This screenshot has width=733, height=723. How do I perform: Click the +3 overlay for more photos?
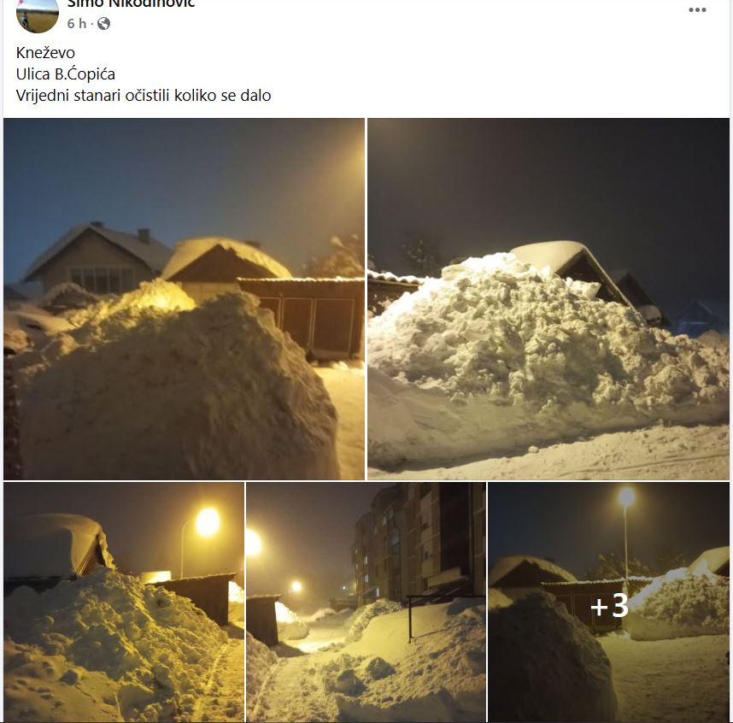click(x=608, y=605)
